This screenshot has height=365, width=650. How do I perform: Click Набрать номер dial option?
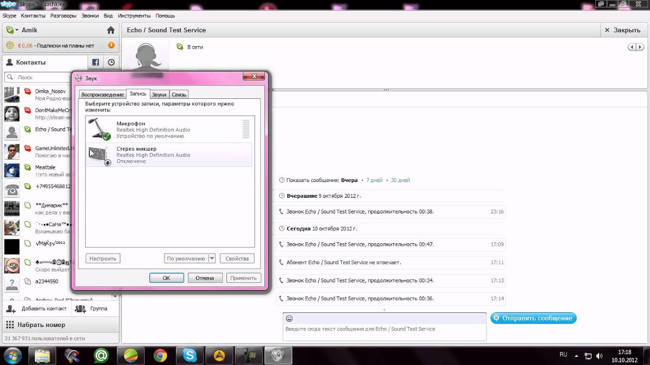point(41,325)
